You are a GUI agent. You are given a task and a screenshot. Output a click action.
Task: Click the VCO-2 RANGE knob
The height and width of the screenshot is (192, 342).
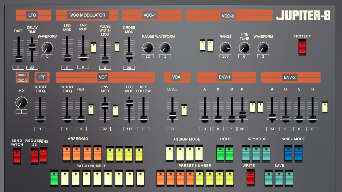225,48
